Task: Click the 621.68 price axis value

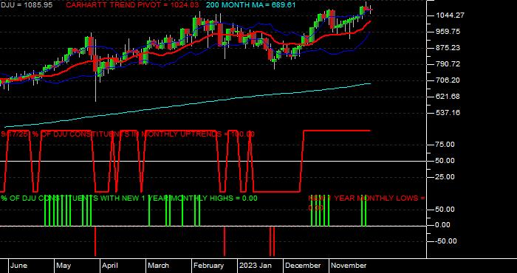Action: pos(448,97)
